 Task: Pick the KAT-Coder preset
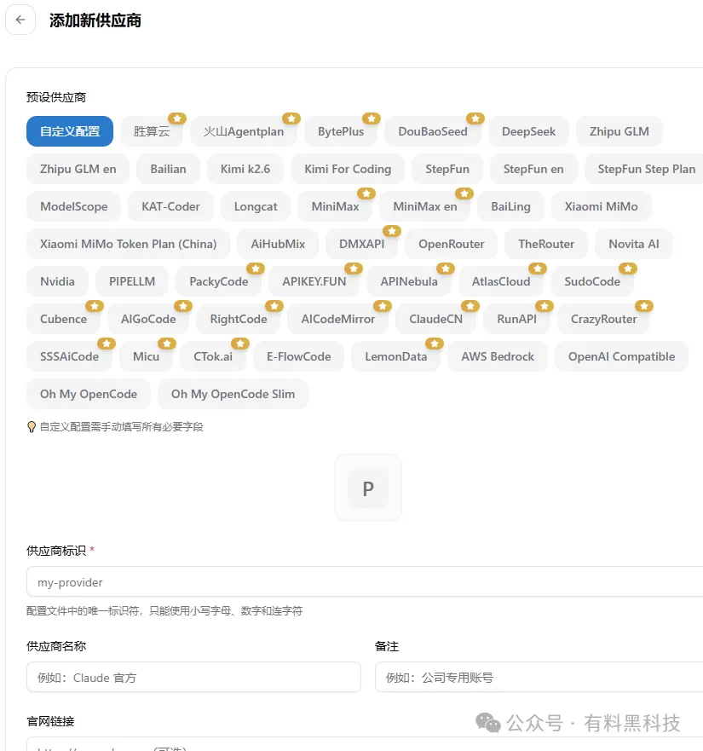click(171, 206)
